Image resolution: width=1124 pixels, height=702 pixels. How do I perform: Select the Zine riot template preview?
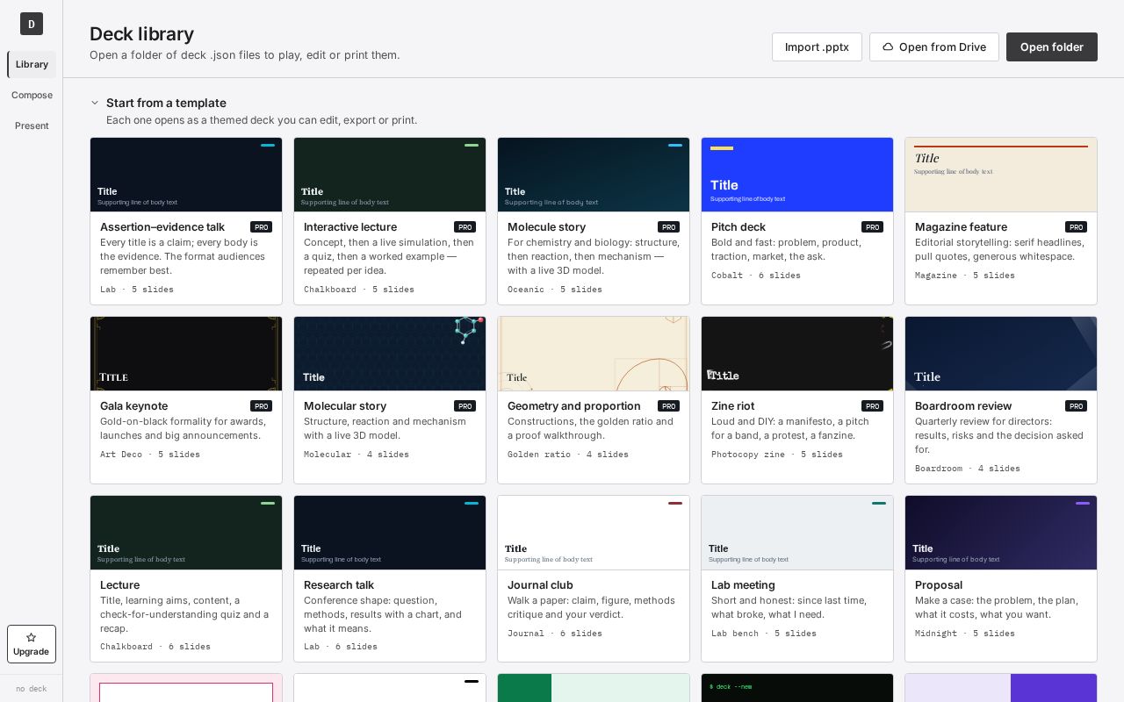(797, 354)
